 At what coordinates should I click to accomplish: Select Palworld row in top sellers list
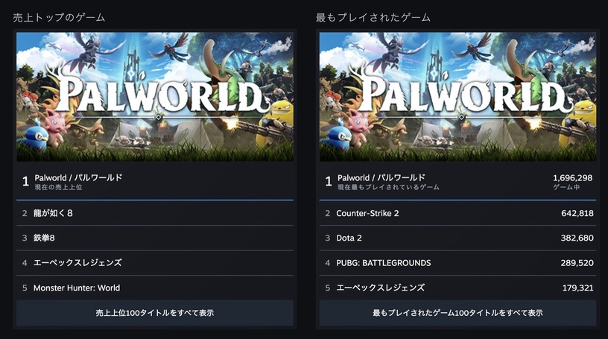click(x=155, y=182)
